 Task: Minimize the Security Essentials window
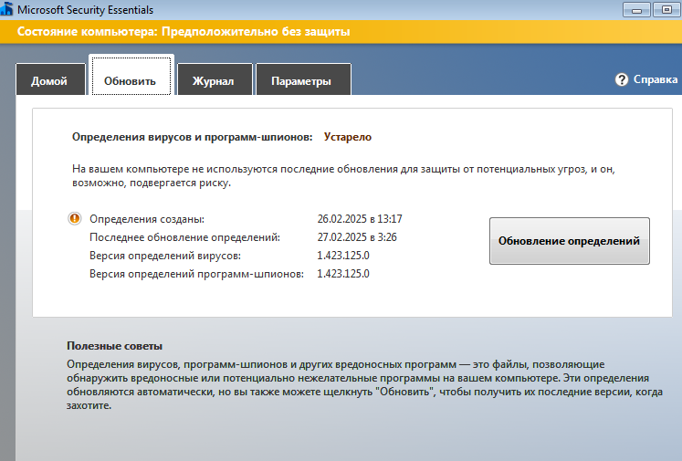[x=636, y=9]
